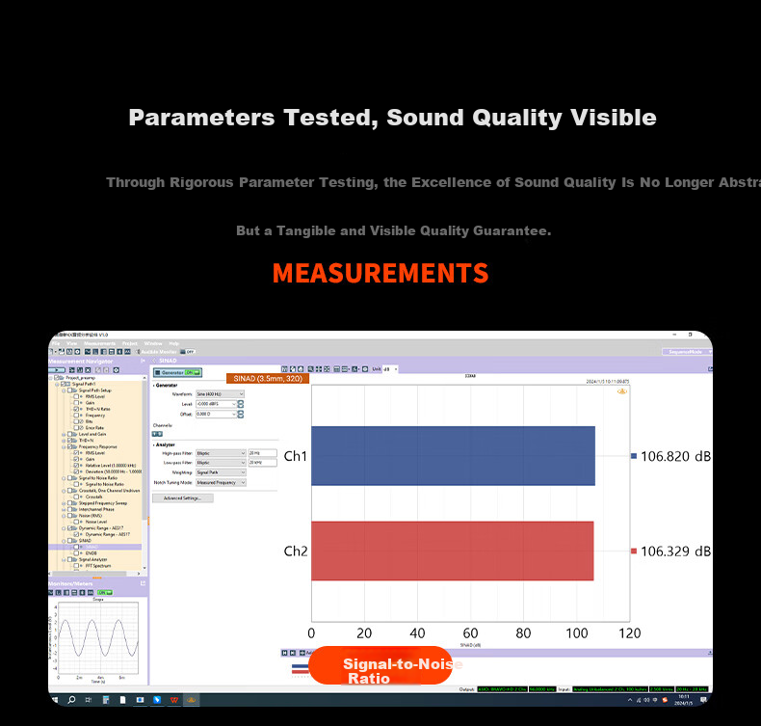The image size is (761, 726).
Task: Open the Unit dB dropdown
Action: point(391,369)
